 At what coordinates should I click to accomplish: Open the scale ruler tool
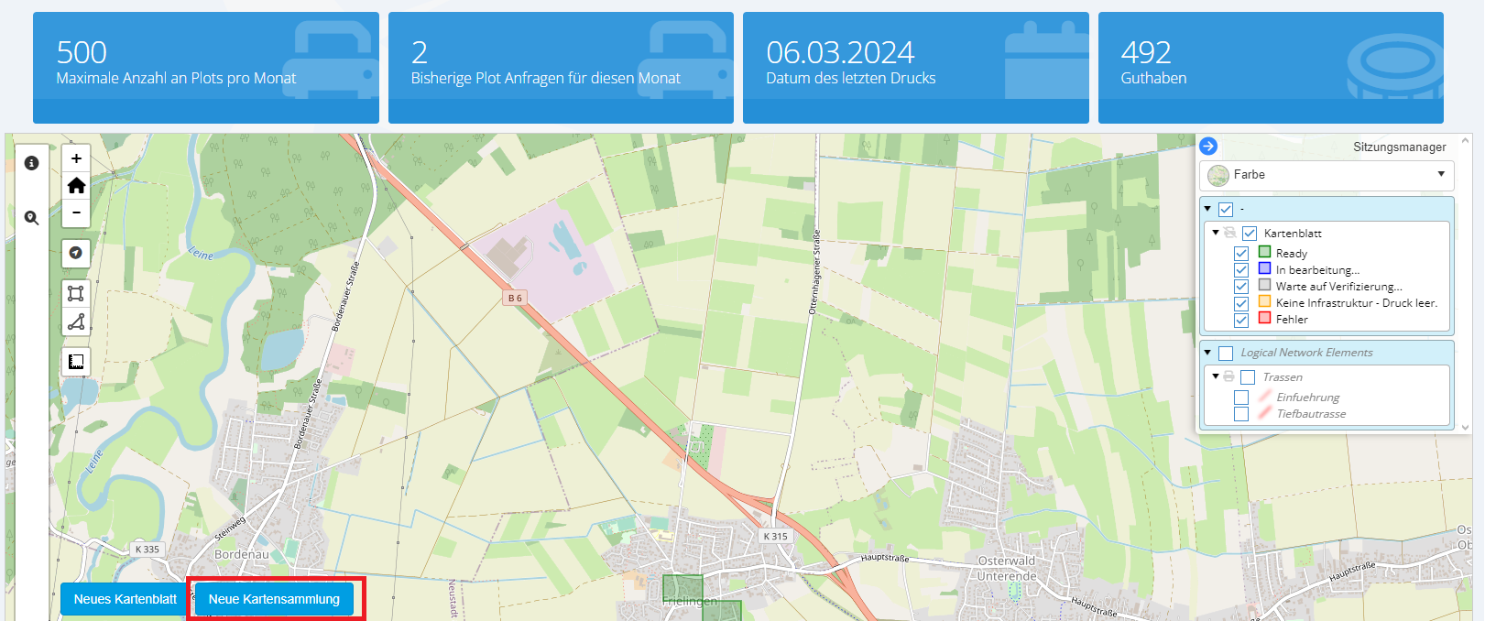coord(76,362)
